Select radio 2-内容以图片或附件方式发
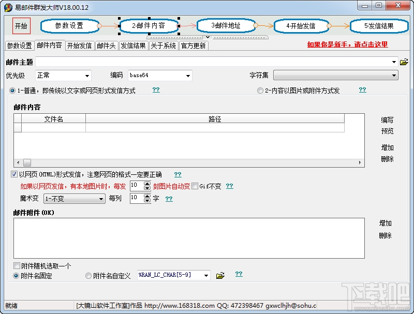Viewport: 414px width, 314px height. (x=260, y=91)
